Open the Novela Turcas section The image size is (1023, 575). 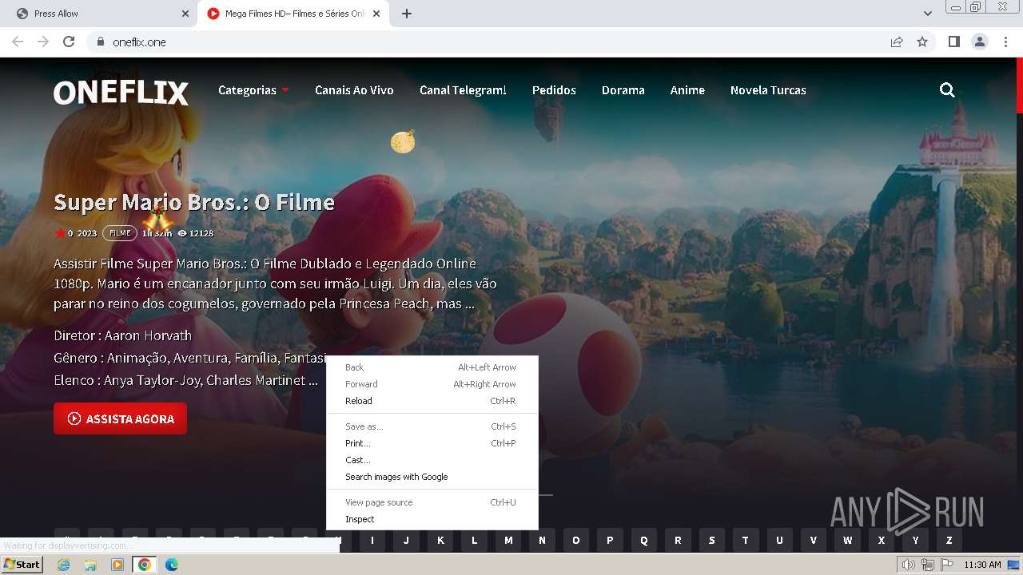pyautogui.click(x=768, y=90)
